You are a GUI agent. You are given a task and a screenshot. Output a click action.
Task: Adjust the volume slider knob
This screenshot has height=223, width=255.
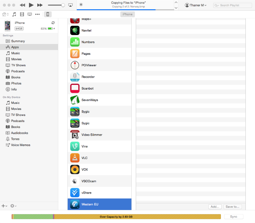click(x=63, y=5)
